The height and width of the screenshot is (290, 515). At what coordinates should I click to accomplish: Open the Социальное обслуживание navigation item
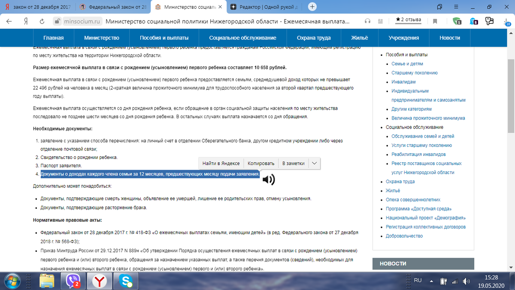click(x=243, y=38)
